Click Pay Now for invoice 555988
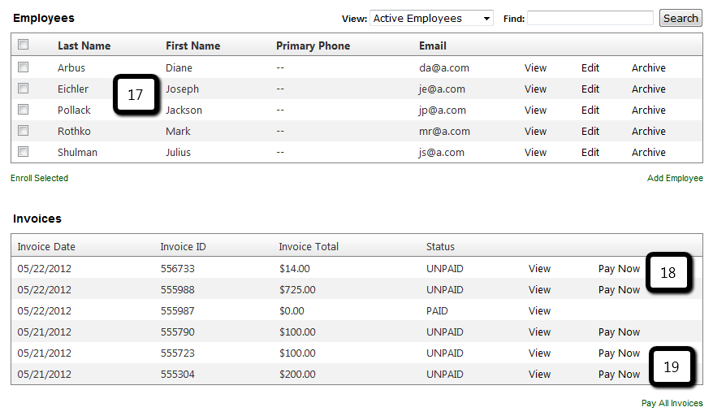 (x=619, y=290)
